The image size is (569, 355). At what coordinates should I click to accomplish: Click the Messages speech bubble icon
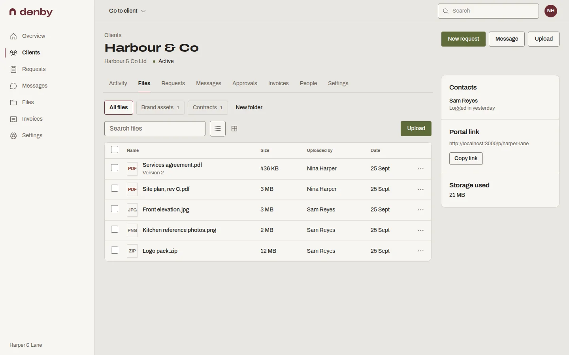[x=13, y=86]
